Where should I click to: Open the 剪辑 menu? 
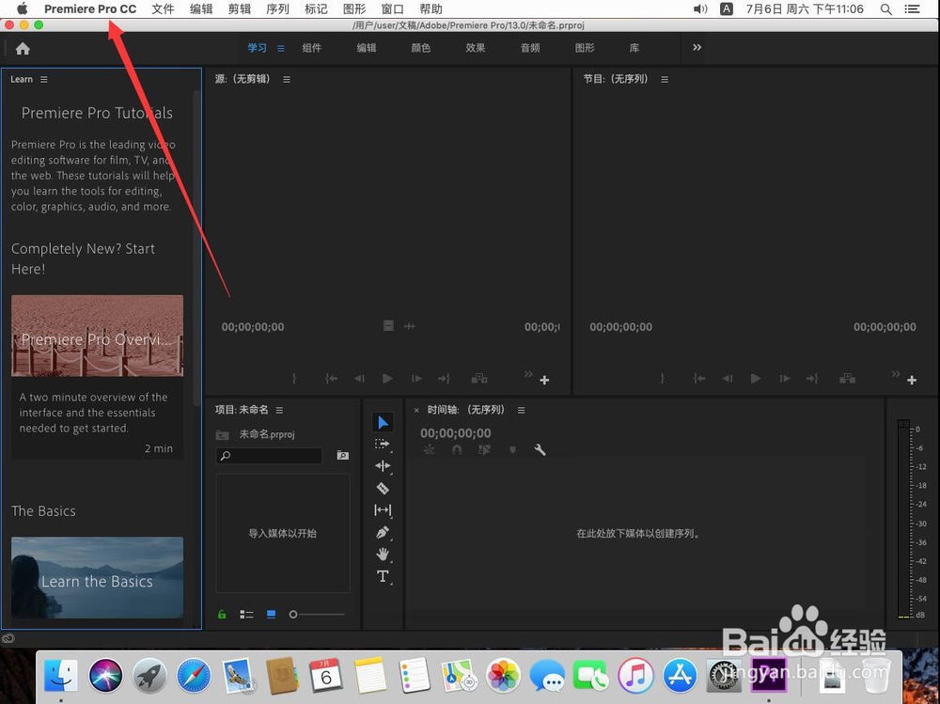(239, 9)
